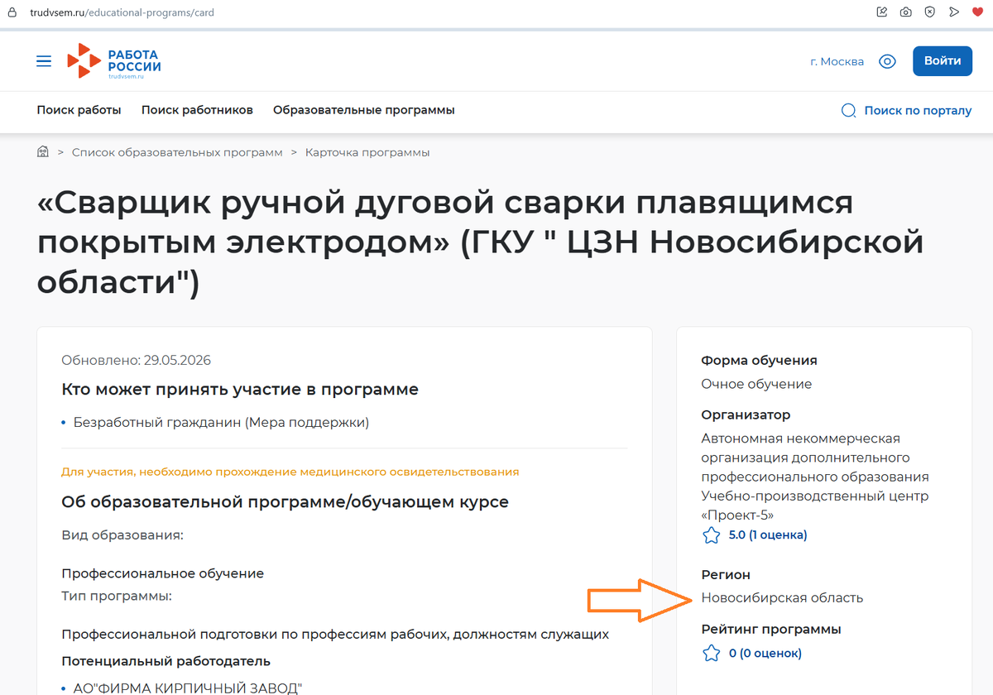
Task: Open the 5.0 (1 оценка) rating link
Action: [768, 534]
